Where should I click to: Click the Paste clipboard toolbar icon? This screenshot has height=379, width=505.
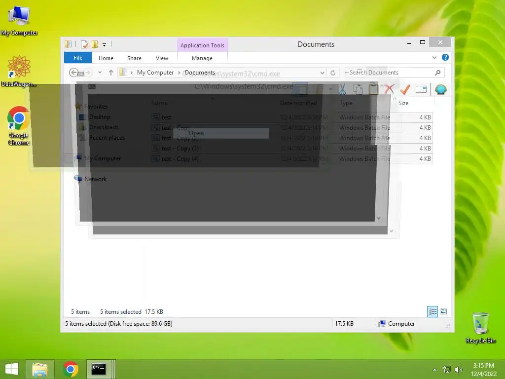(x=374, y=89)
